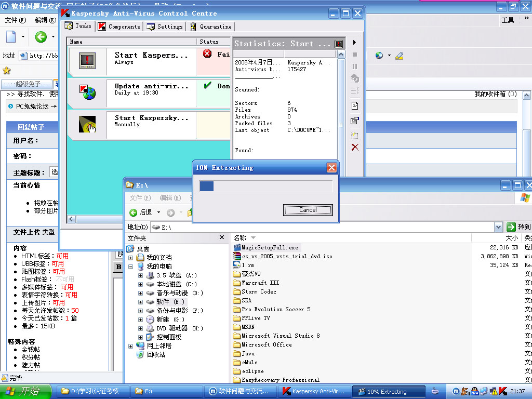Click the pause button in Kaspersky side toolbar
Screen dimensions: 532x399
pyautogui.click(x=354, y=66)
